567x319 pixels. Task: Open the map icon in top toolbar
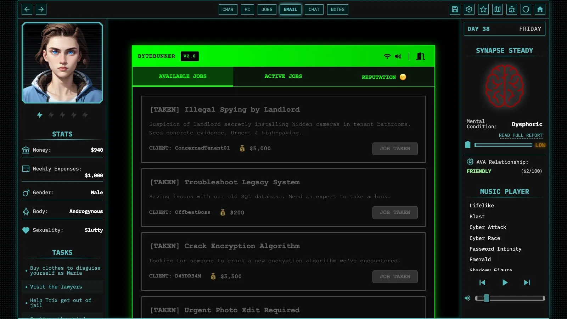coord(498,9)
